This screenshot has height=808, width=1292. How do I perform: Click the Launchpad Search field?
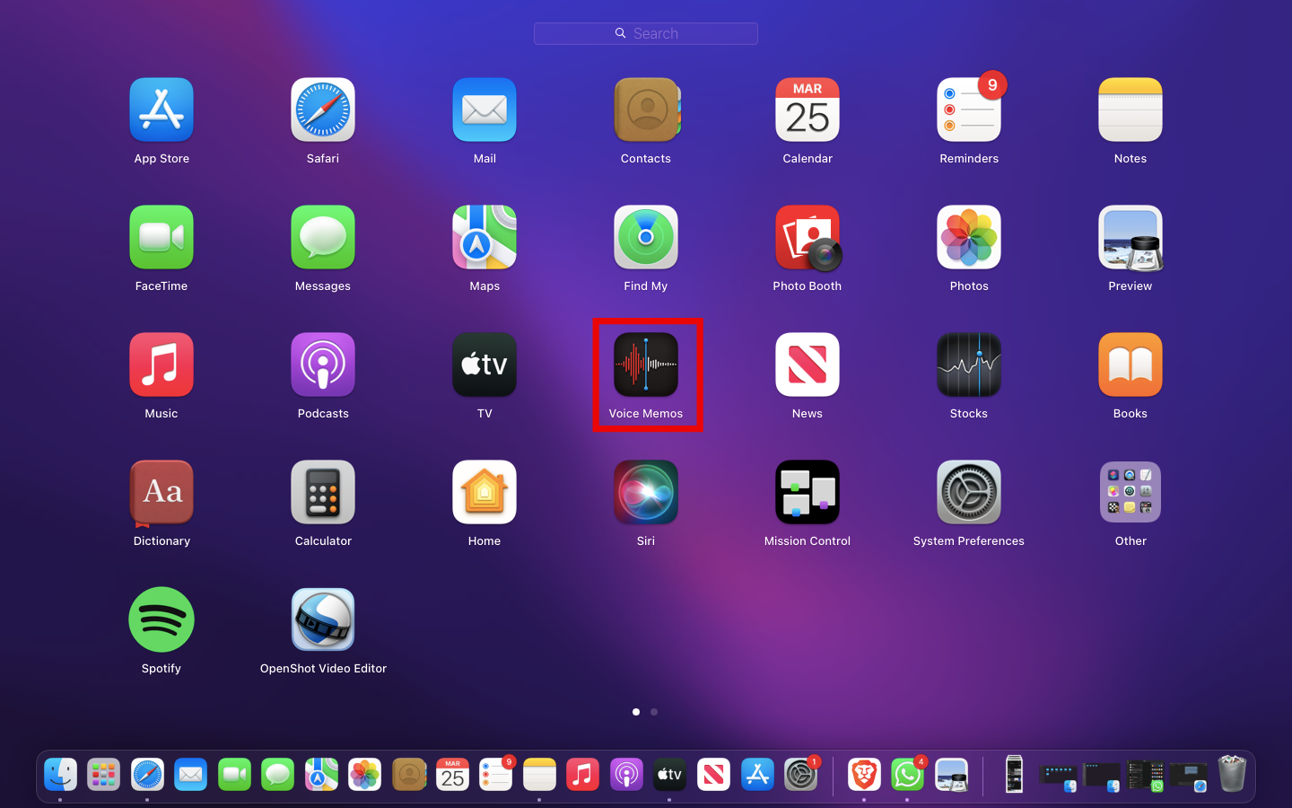(646, 33)
